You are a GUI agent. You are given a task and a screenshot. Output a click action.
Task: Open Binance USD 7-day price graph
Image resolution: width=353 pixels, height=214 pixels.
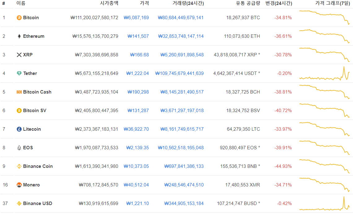pos(325,203)
